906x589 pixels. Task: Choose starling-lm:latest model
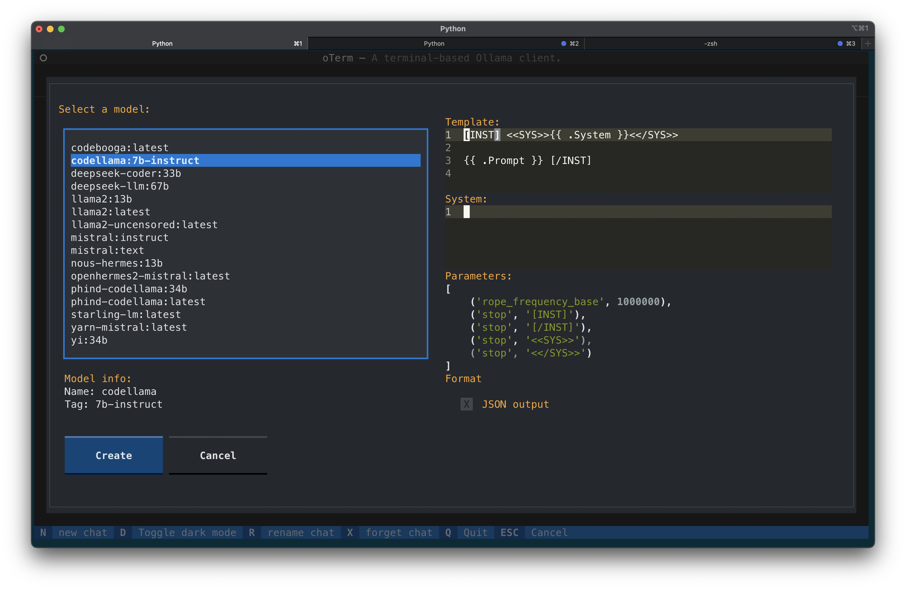pyautogui.click(x=126, y=314)
